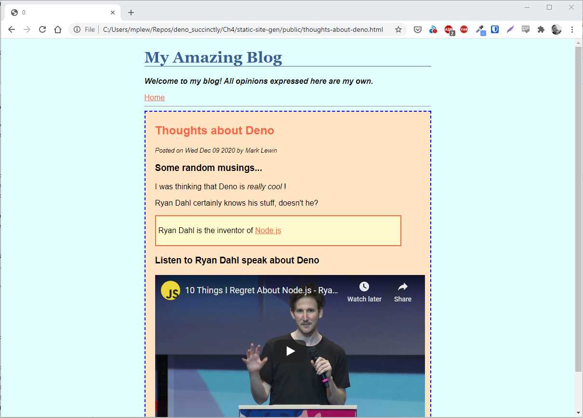
Task: Minimize the browser window
Action: click(527, 7)
